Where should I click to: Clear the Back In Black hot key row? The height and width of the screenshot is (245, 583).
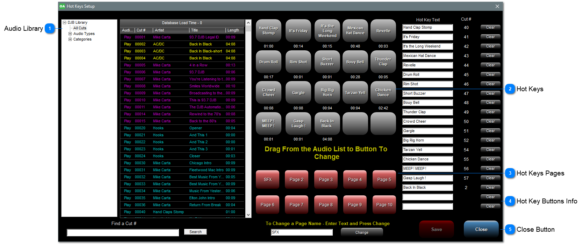(490, 187)
